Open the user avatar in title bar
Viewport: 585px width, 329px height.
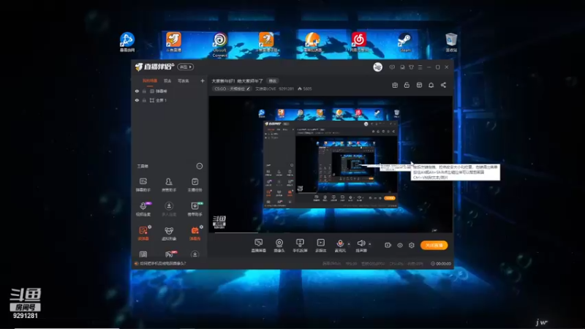377,67
